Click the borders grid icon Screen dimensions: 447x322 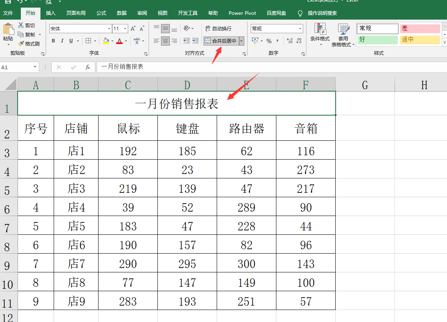click(x=89, y=41)
